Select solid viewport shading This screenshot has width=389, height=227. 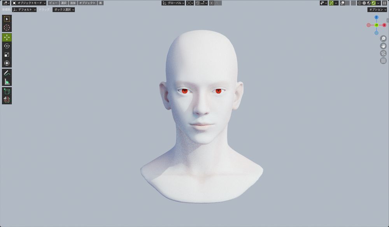click(364, 3)
